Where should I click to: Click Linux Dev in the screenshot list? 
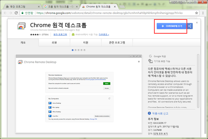pyautogui.click(x=55, y=116)
